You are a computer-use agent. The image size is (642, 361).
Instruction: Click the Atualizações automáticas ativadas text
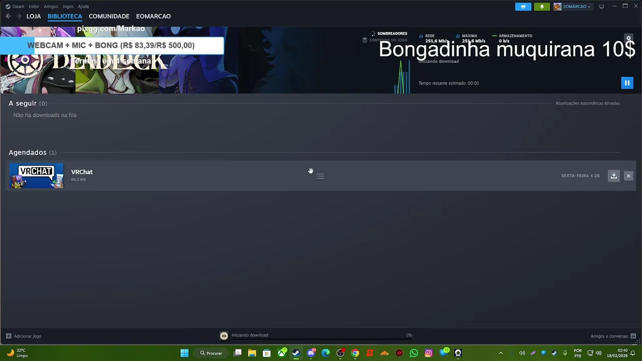pyautogui.click(x=587, y=103)
